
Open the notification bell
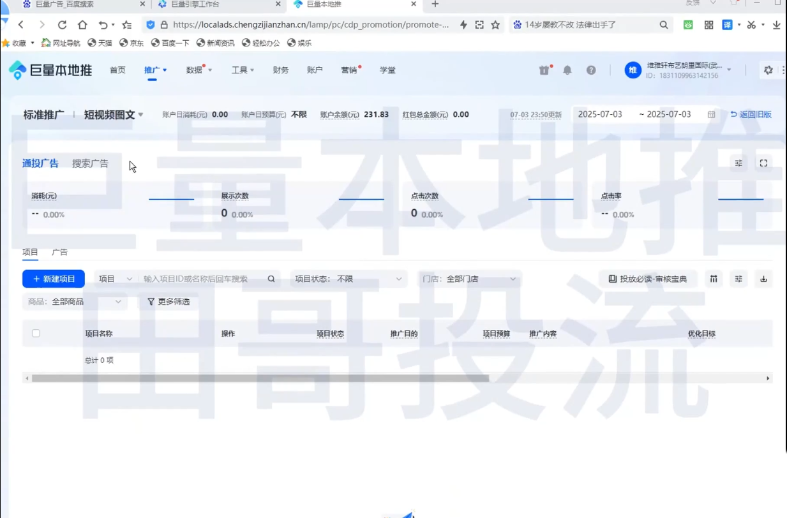567,70
